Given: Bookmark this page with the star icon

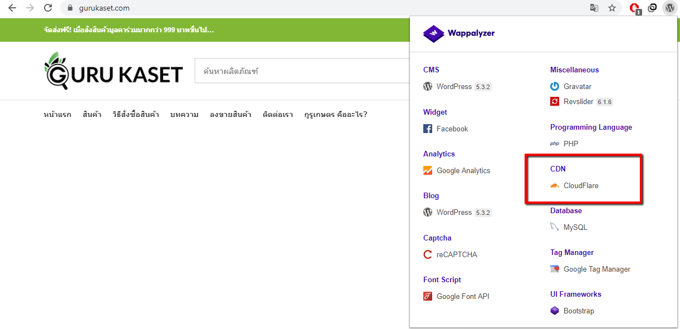Looking at the screenshot, I should [x=612, y=8].
